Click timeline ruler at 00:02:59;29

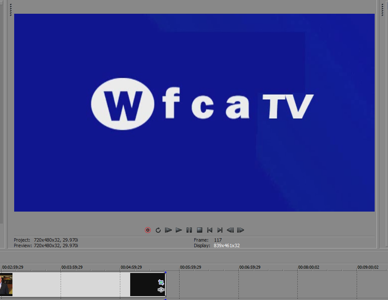click(x=12, y=267)
